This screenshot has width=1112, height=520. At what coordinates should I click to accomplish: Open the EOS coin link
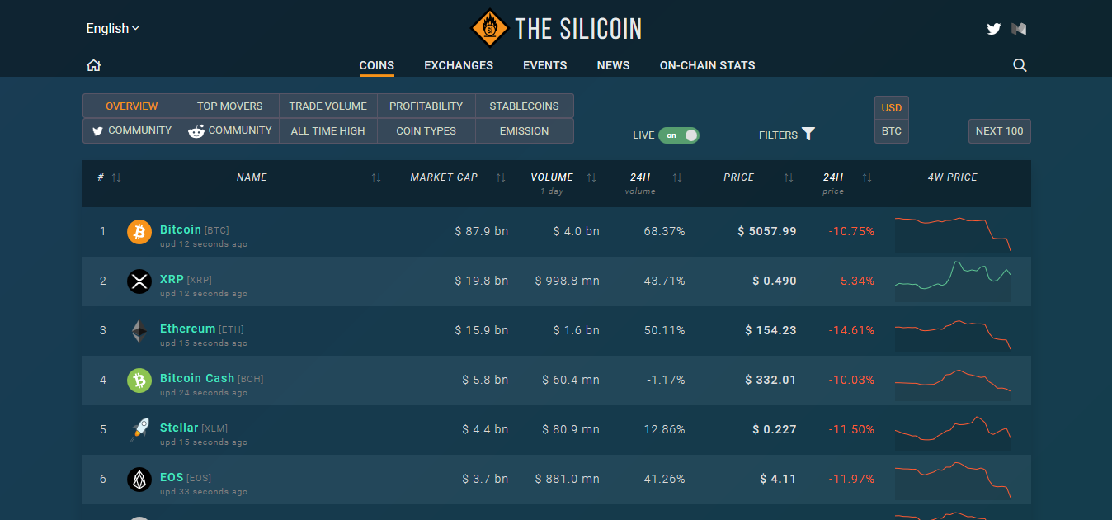172,477
